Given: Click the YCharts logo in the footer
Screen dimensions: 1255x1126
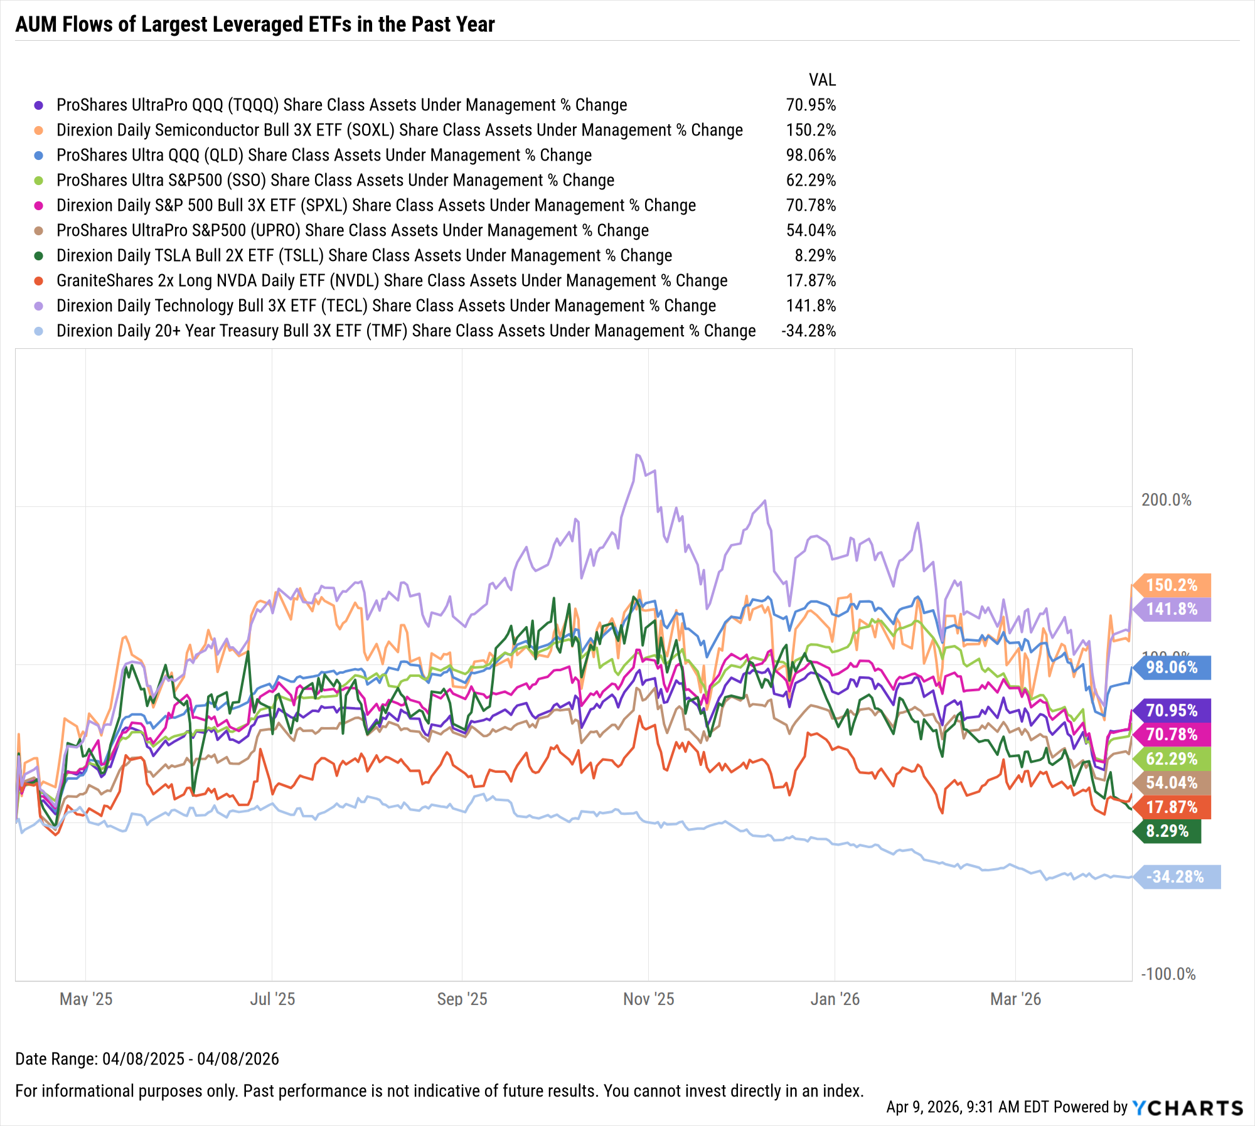Looking at the screenshot, I should click(x=1187, y=1108).
